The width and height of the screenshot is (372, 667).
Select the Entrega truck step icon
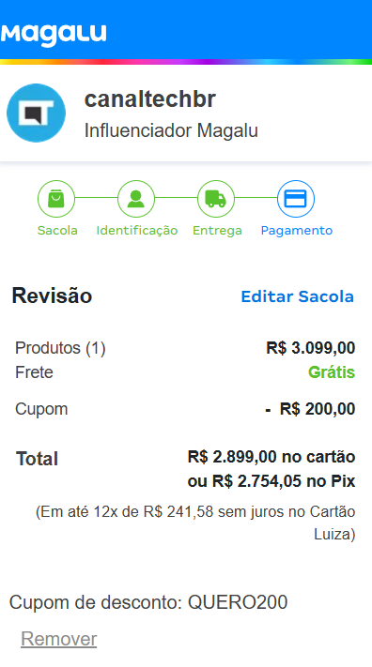pyautogui.click(x=216, y=199)
